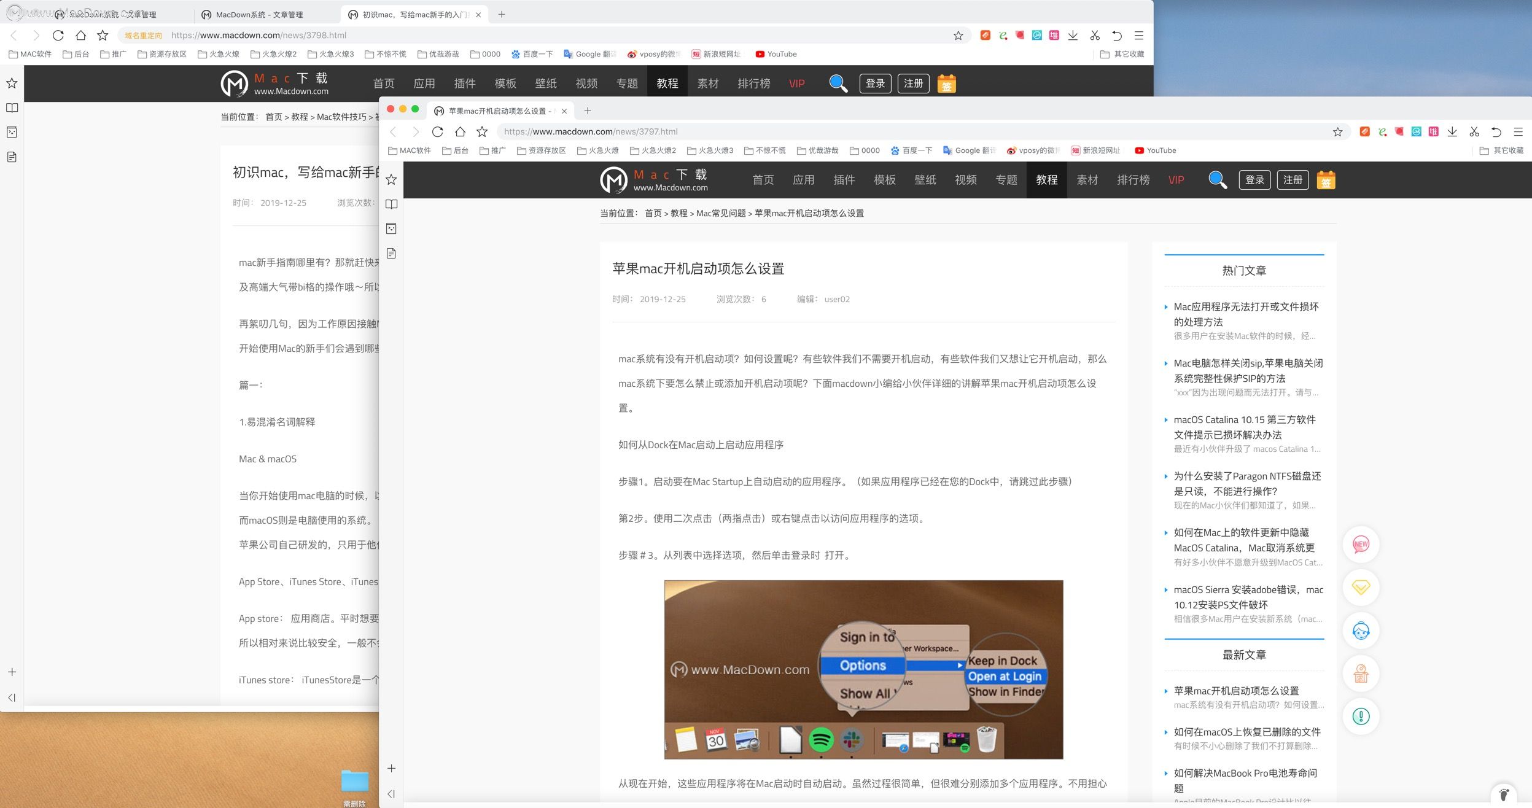Select VIP in front site navigation
This screenshot has height=808, width=1532.
[1176, 180]
